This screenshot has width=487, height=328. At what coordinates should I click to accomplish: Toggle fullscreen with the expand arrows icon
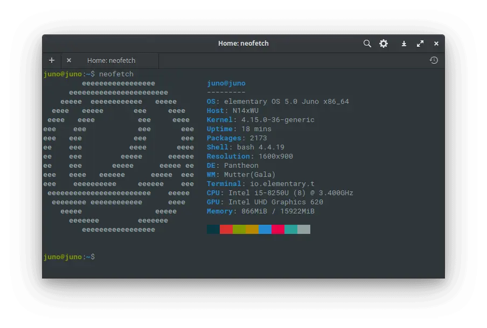(420, 44)
